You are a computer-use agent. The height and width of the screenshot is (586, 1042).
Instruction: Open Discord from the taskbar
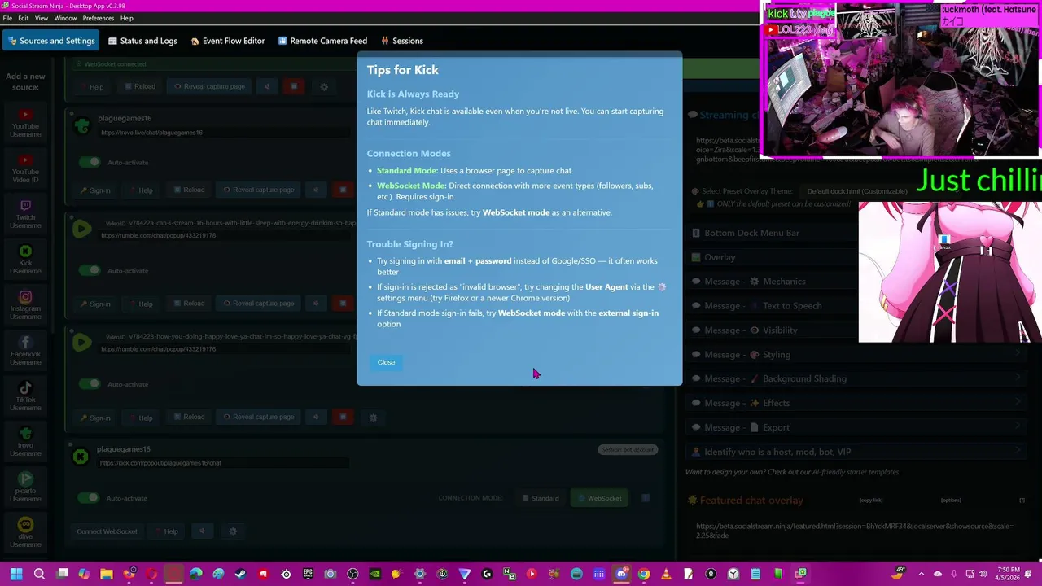(621, 574)
